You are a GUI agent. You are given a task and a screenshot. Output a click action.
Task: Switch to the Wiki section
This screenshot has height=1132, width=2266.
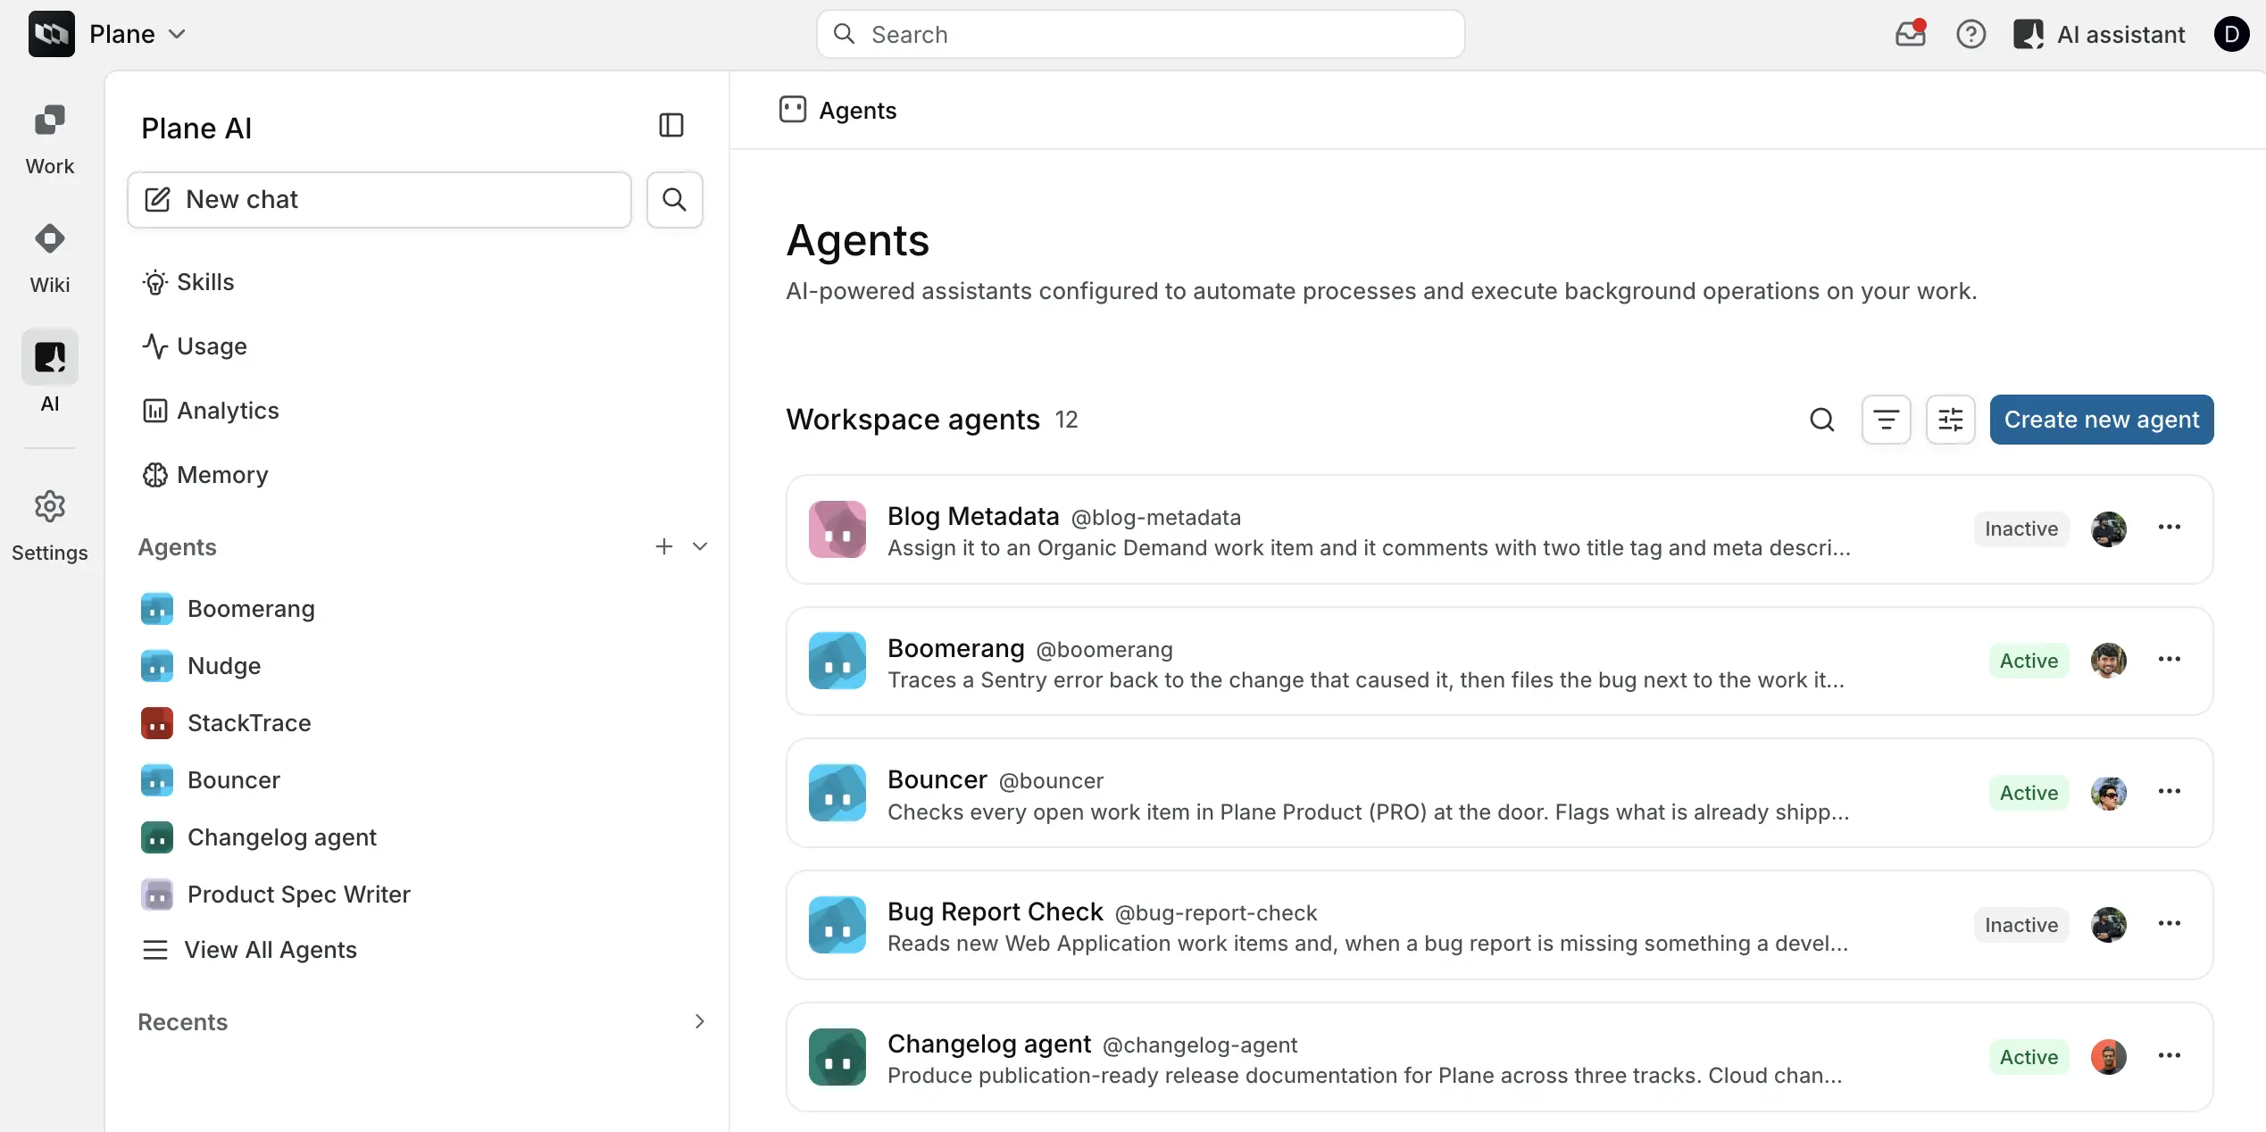tap(50, 259)
